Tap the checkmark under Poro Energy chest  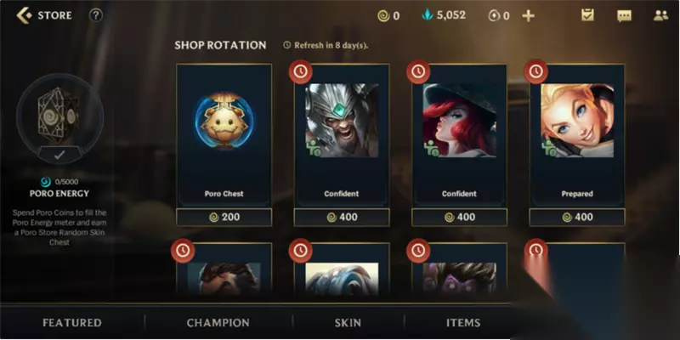(x=59, y=155)
